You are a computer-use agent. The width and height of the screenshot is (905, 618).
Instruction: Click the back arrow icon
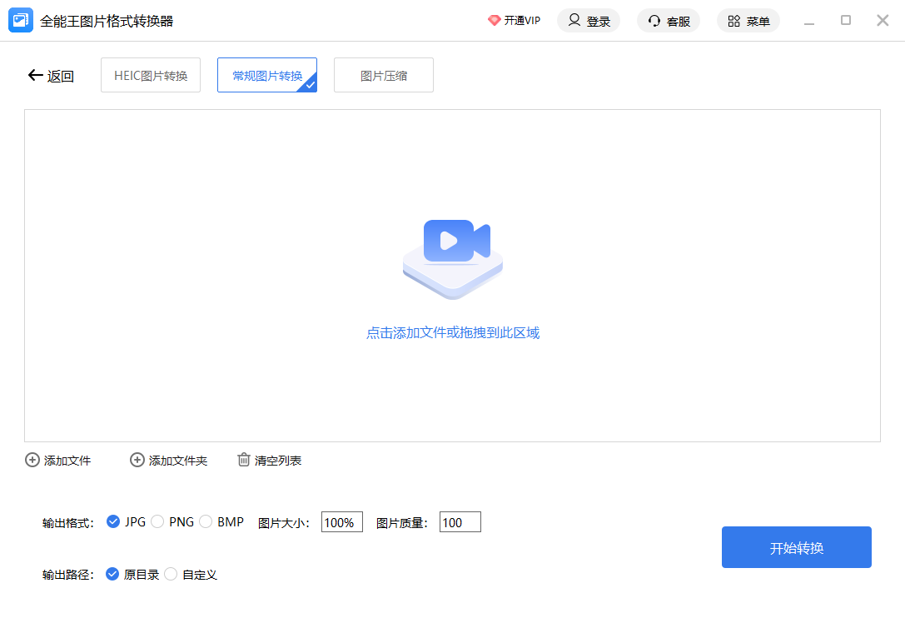click(35, 76)
